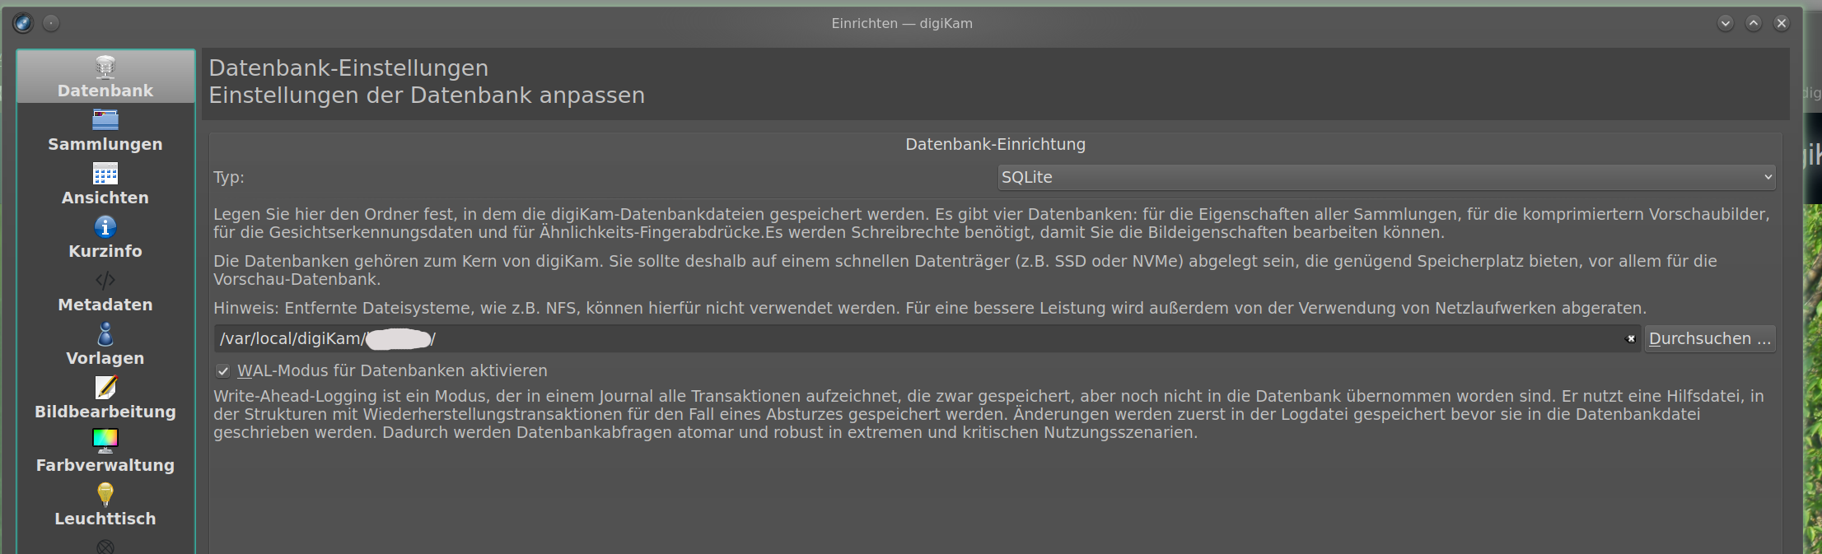1822x554 pixels.
Task: Pin the window on all desktops
Action: tap(51, 23)
